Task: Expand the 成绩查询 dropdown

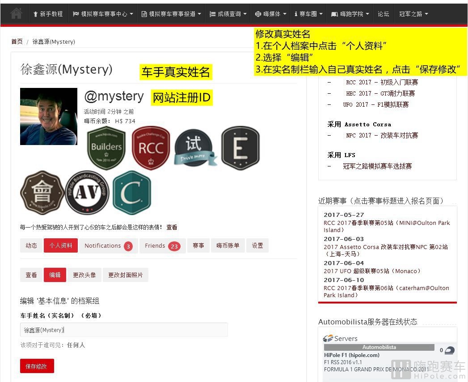Action: click(x=228, y=14)
